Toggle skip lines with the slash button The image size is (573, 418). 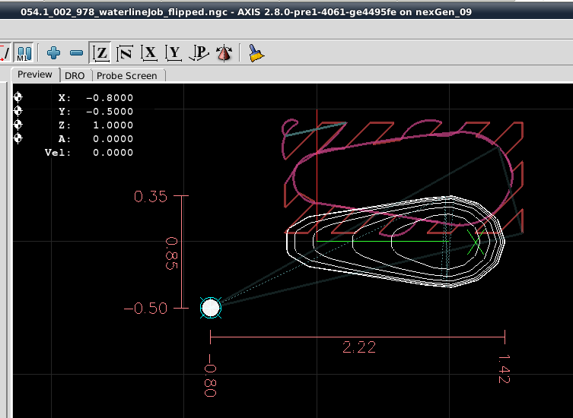tap(4, 52)
